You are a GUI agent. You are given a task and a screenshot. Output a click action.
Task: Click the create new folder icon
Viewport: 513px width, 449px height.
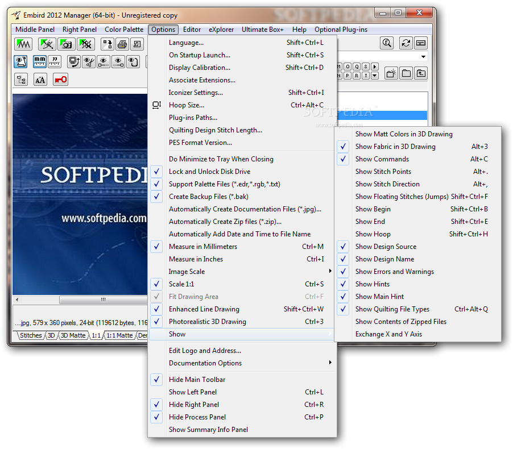391,73
